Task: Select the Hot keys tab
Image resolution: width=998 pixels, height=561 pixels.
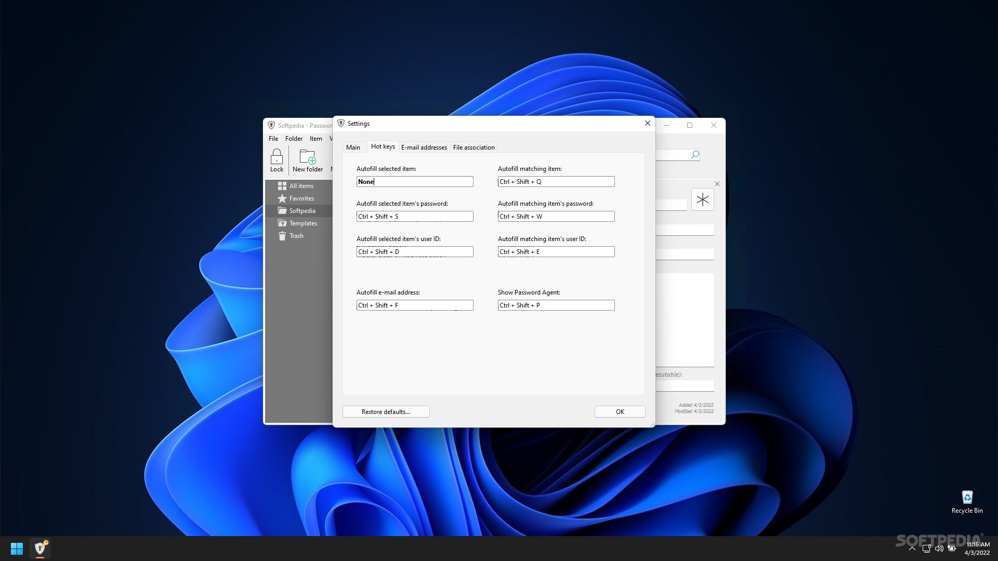Action: click(383, 146)
